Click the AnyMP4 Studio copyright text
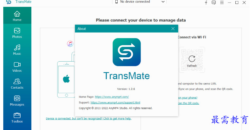The height and width of the screenshot is (130, 251). coord(116,108)
